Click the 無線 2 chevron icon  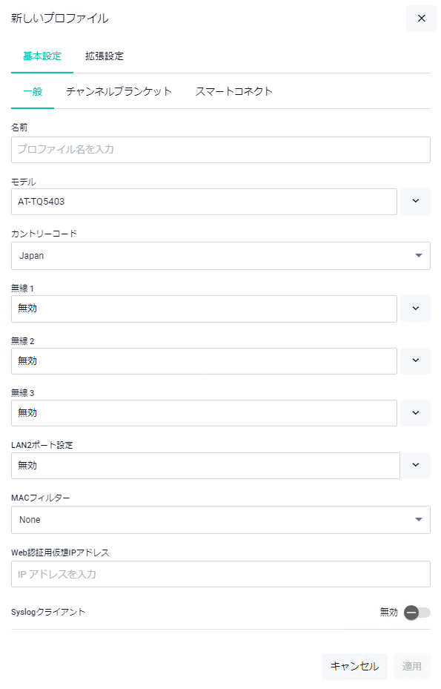tap(416, 360)
